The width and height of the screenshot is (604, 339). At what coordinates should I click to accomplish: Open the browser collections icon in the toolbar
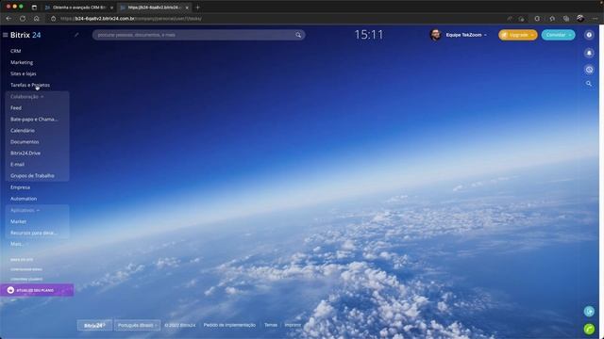click(566, 19)
